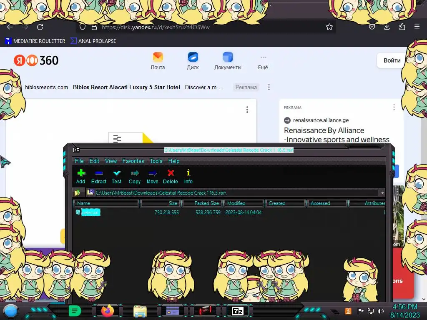Image resolution: width=427 pixels, height=320 pixels.
Task: Open the Tools menu in 7-Zip
Action: (156, 161)
